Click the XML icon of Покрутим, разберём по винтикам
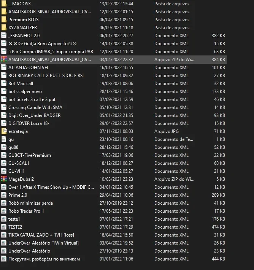This screenshot has width=254, height=270. pos(4,259)
